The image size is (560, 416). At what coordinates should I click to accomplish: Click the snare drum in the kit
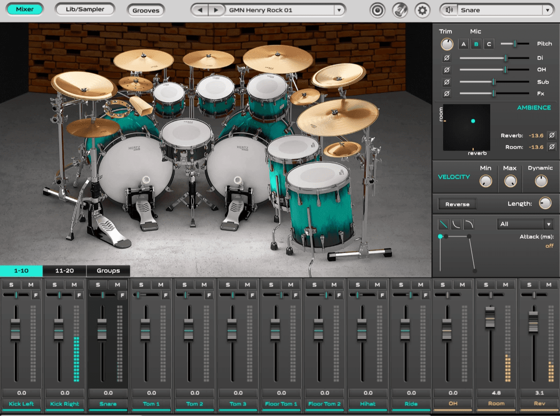click(187, 140)
